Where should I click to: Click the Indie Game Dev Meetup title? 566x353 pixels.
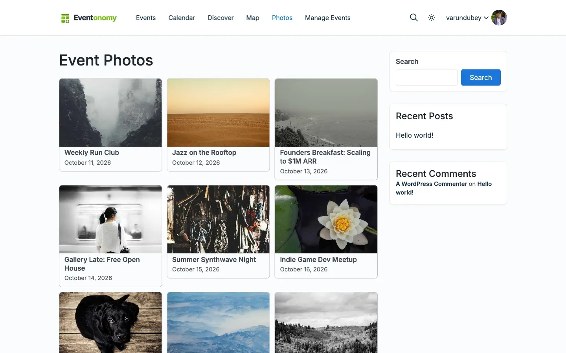(x=318, y=260)
